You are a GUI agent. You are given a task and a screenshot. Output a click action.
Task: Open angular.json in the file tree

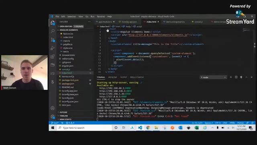[67, 66]
